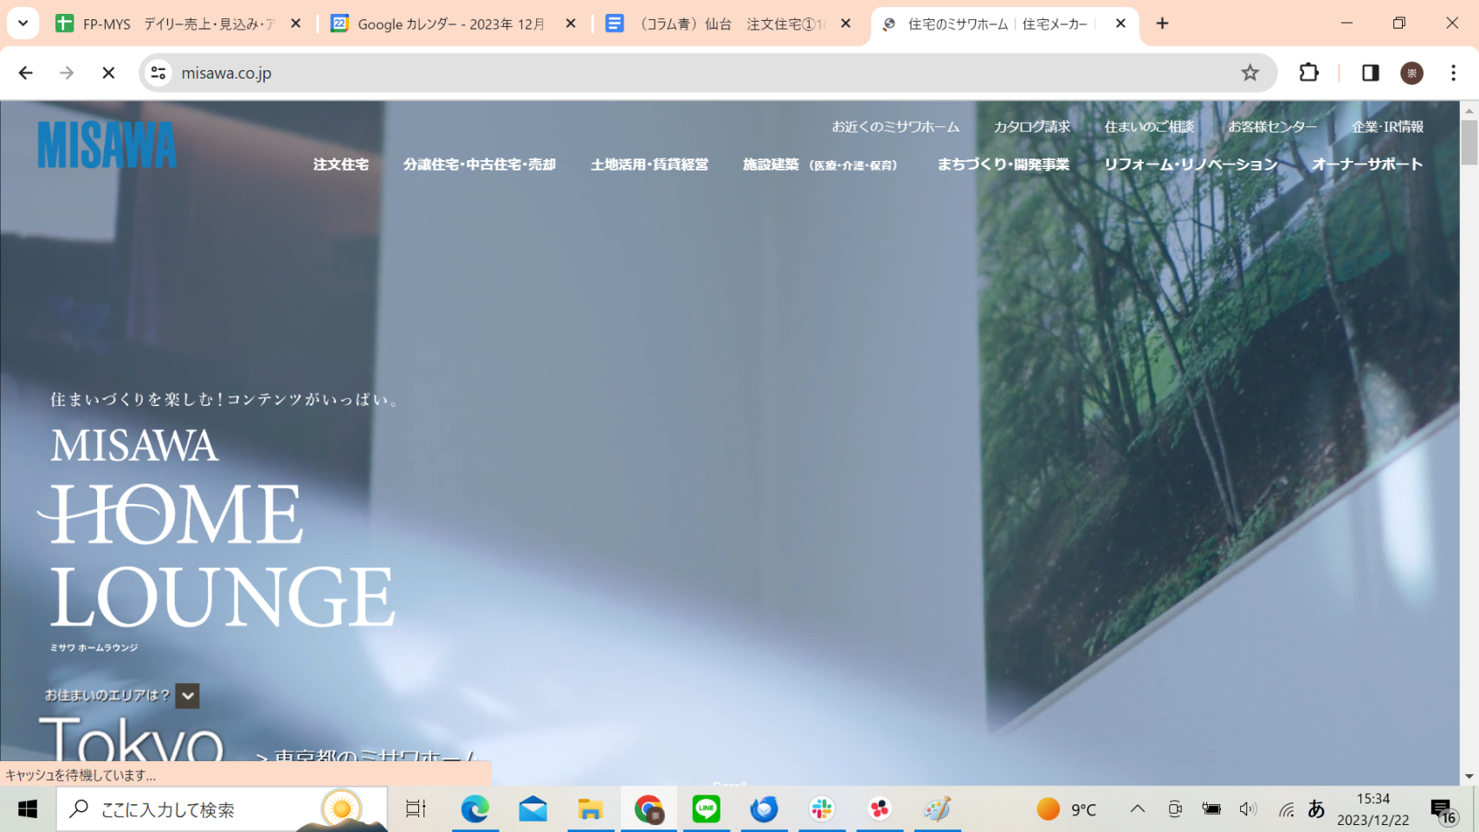Open 施設建築 menu item
Image resolution: width=1479 pixels, height=832 pixels.
pos(820,164)
